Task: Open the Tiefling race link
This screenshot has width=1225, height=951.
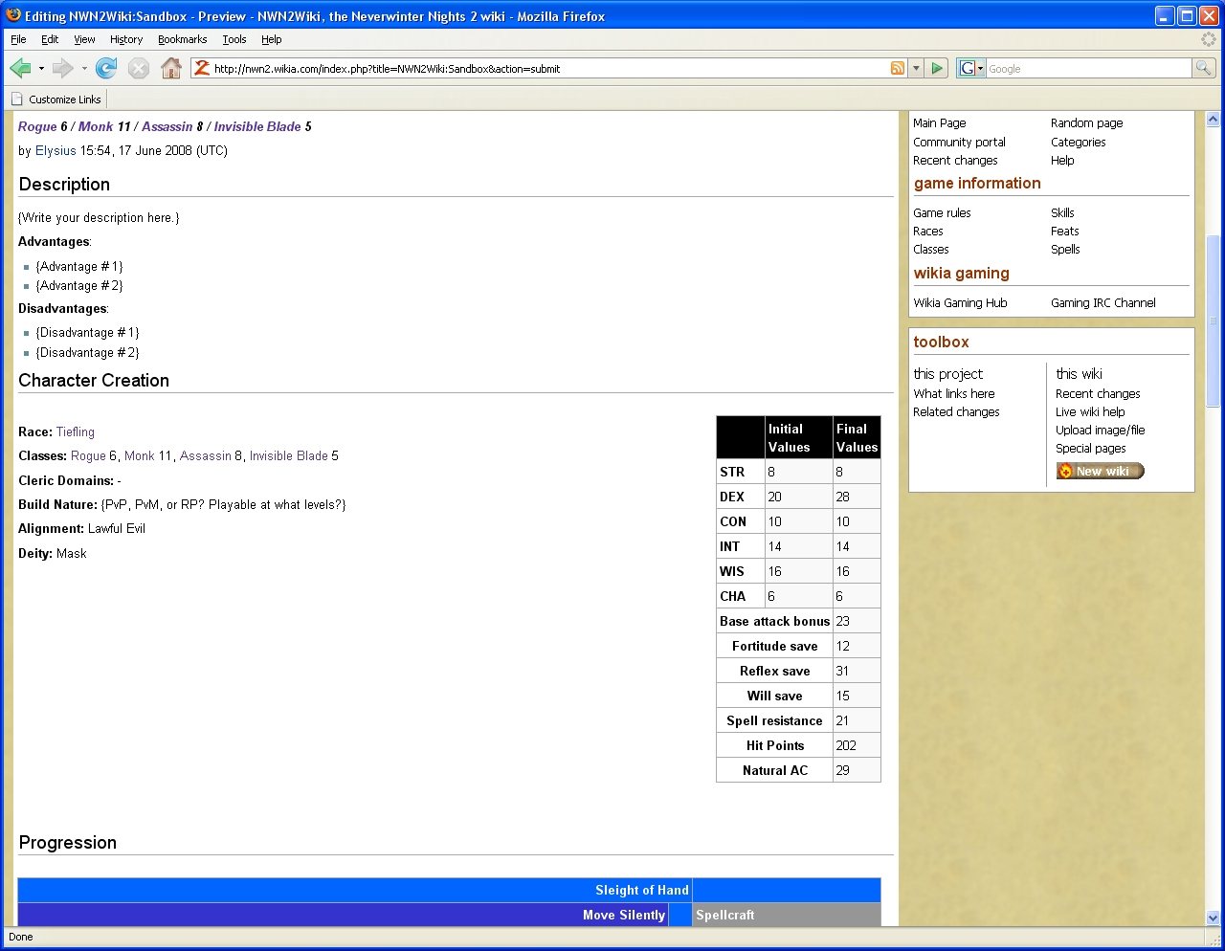Action: click(76, 432)
